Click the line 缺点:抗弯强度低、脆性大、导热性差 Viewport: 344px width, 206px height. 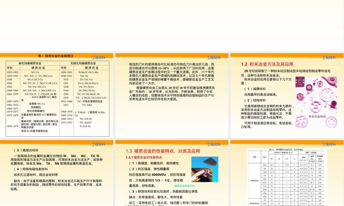pyautogui.click(x=156, y=197)
